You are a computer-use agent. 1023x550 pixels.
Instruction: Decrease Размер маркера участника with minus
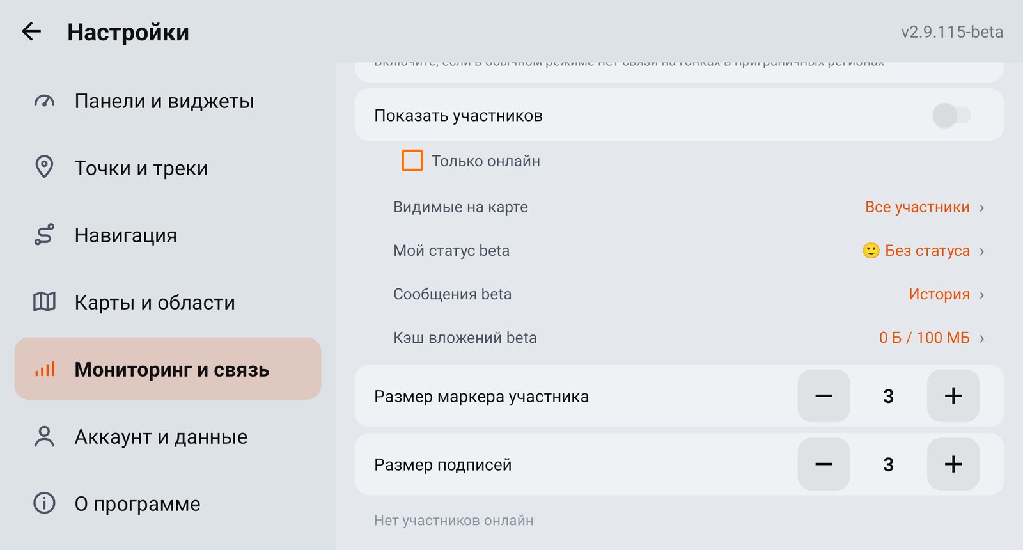point(824,396)
